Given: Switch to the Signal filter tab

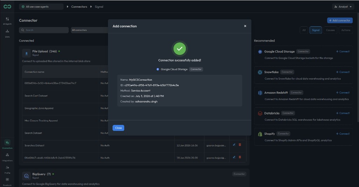Looking at the screenshot, I should pyautogui.click(x=316, y=30).
